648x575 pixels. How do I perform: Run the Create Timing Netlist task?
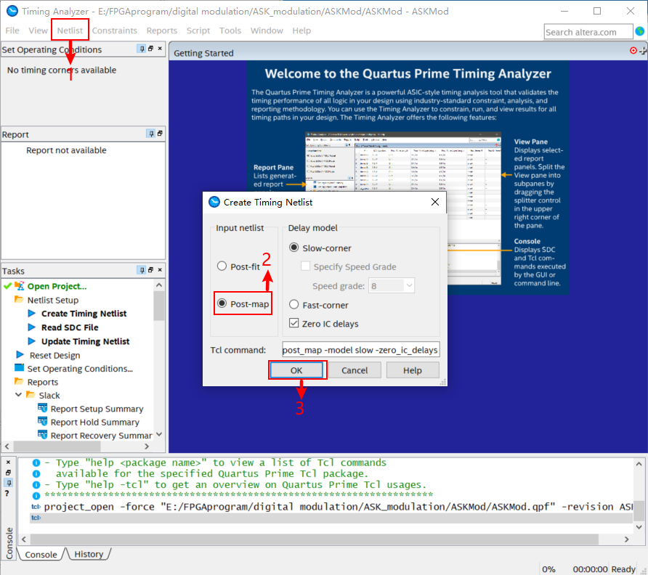pyautogui.click(x=83, y=314)
